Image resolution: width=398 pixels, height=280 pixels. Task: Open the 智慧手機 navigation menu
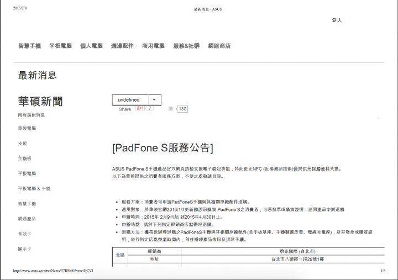(x=30, y=46)
